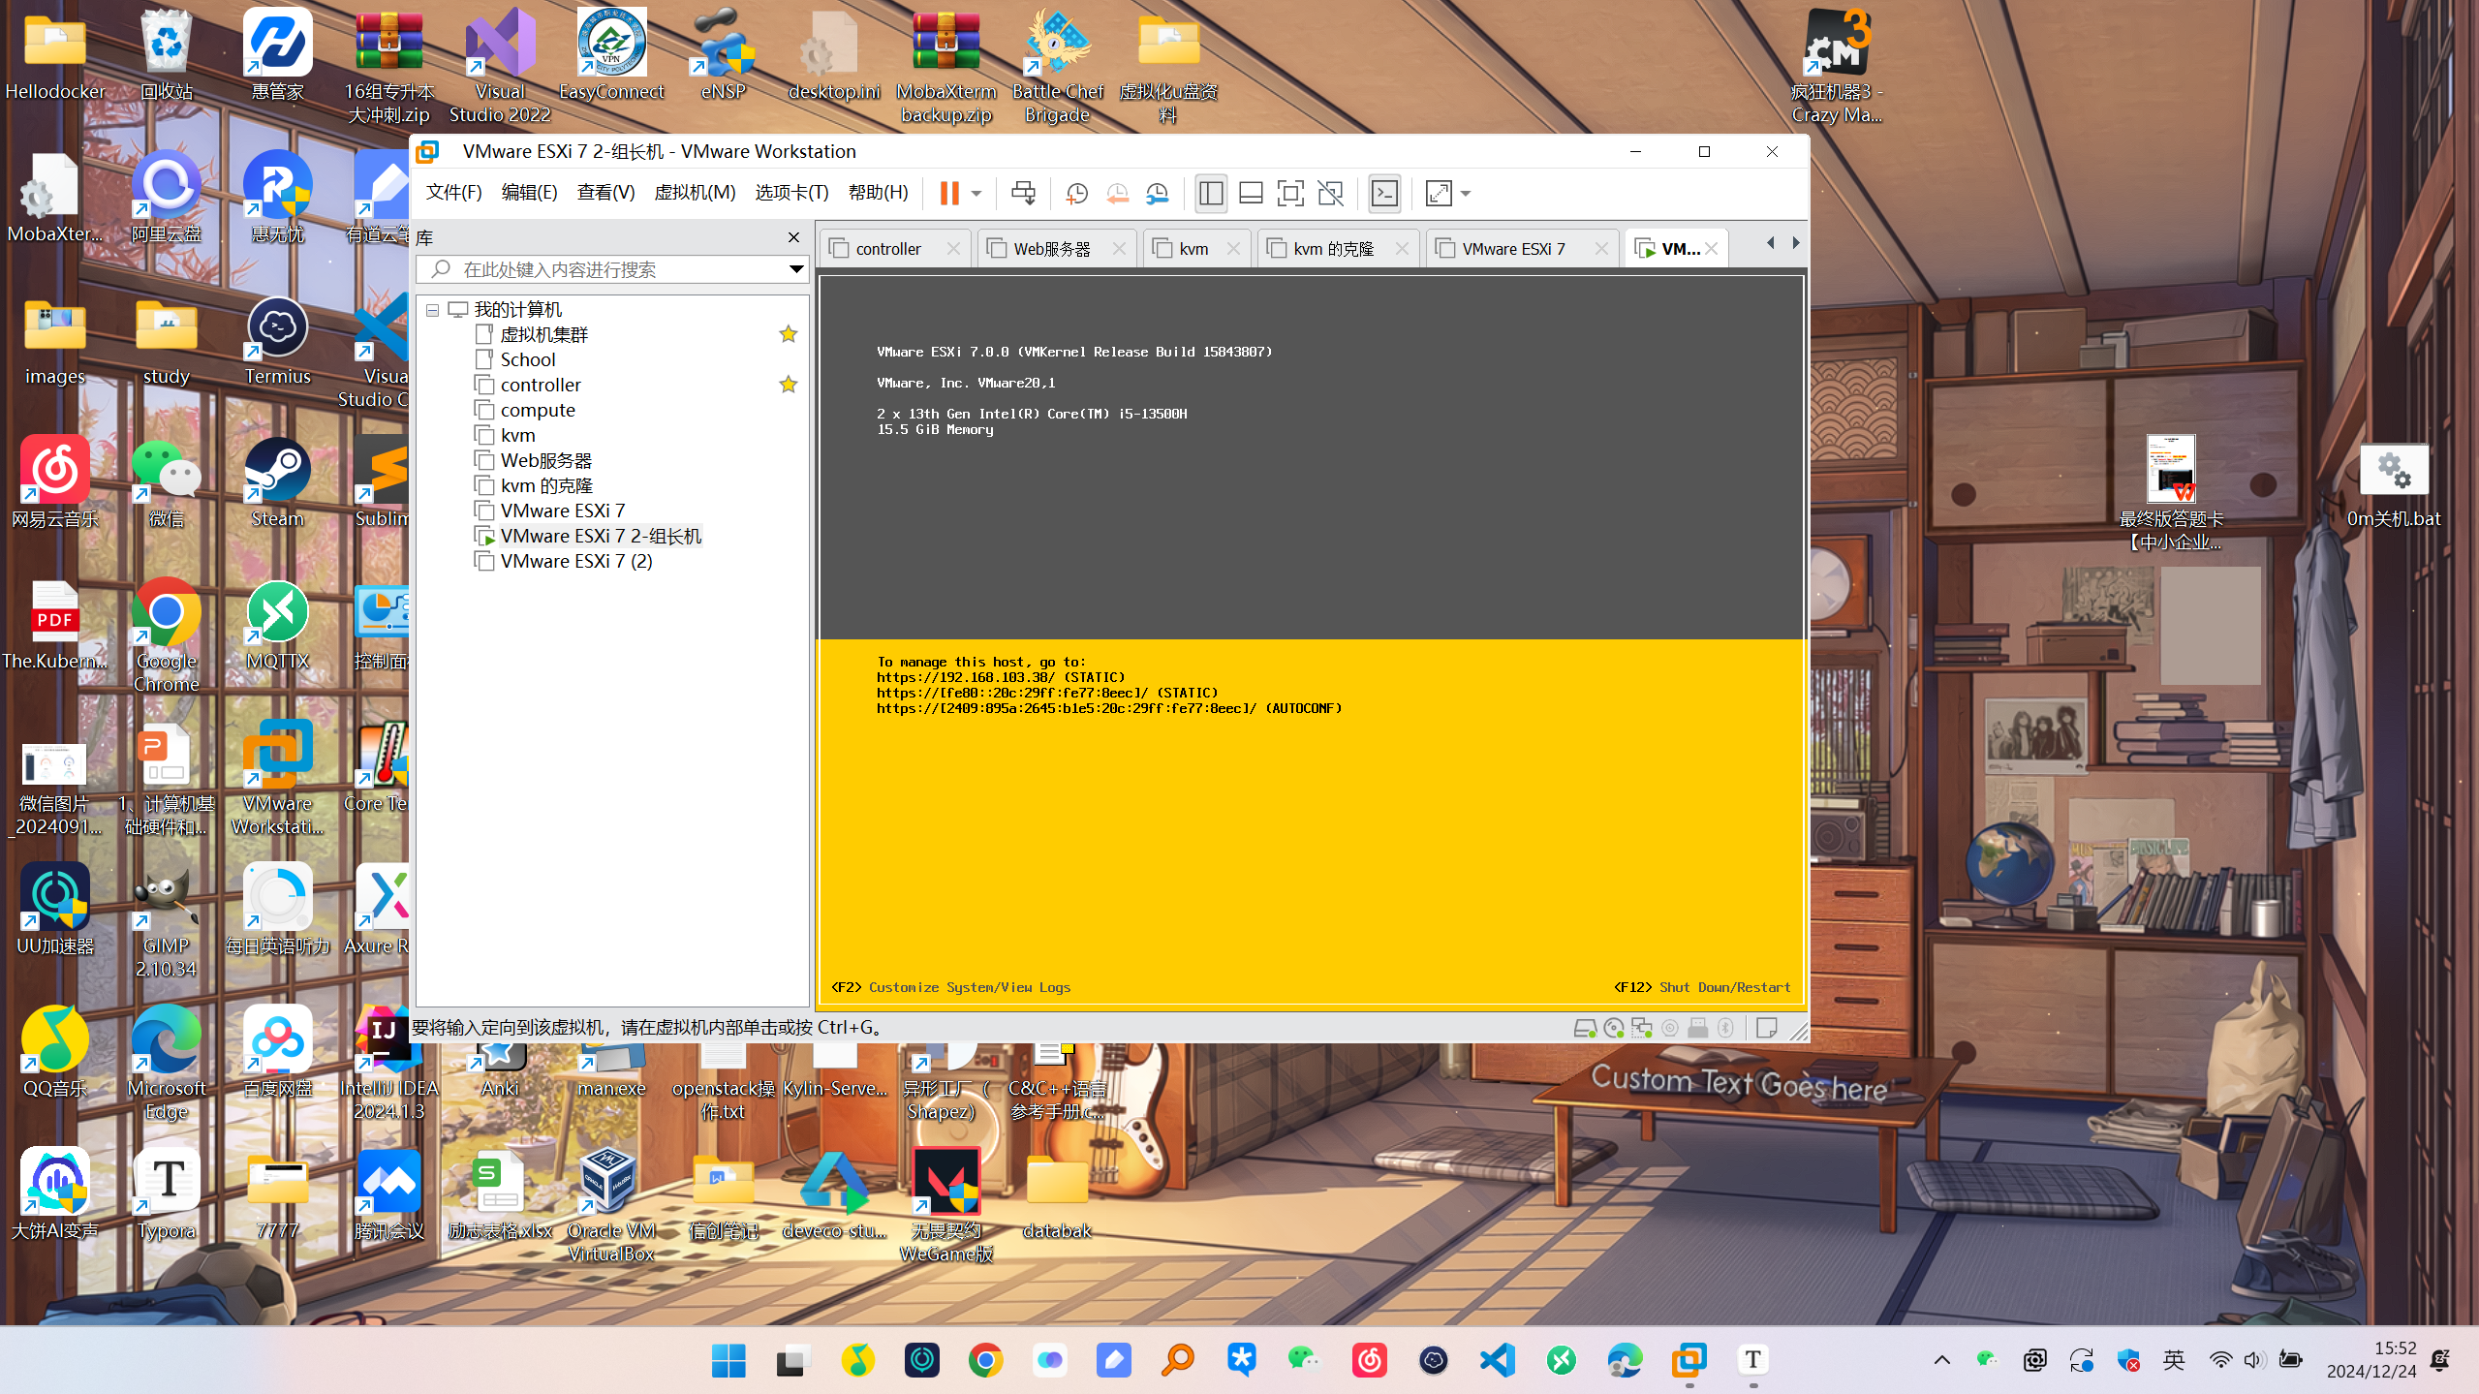Click the message log status bar icon

1766,1028
